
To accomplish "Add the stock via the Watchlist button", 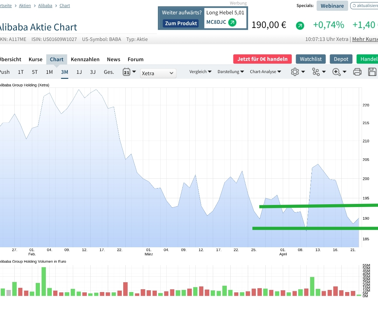I will 311,59.
